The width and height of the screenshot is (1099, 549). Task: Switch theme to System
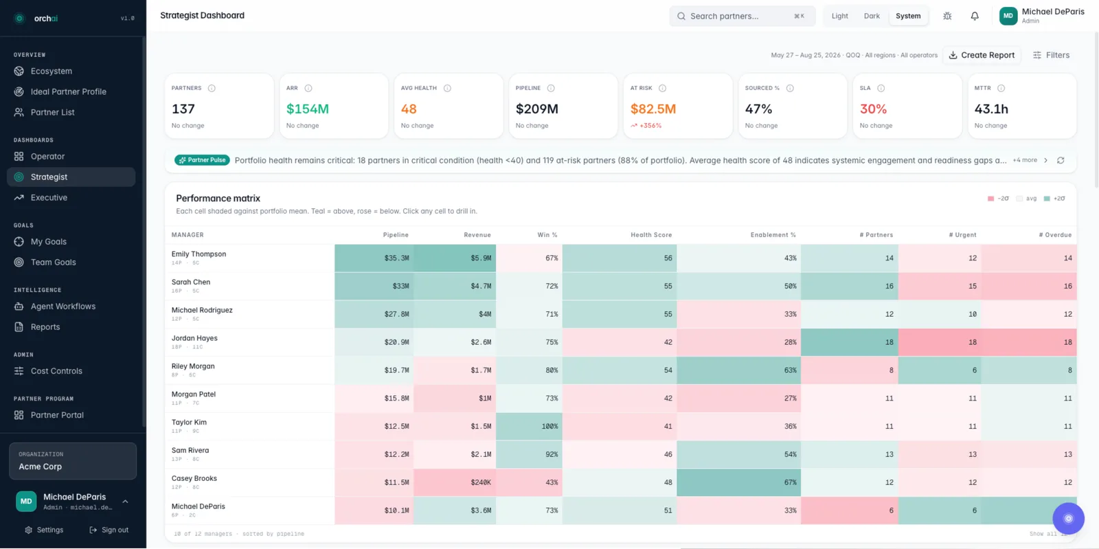pyautogui.click(x=908, y=16)
